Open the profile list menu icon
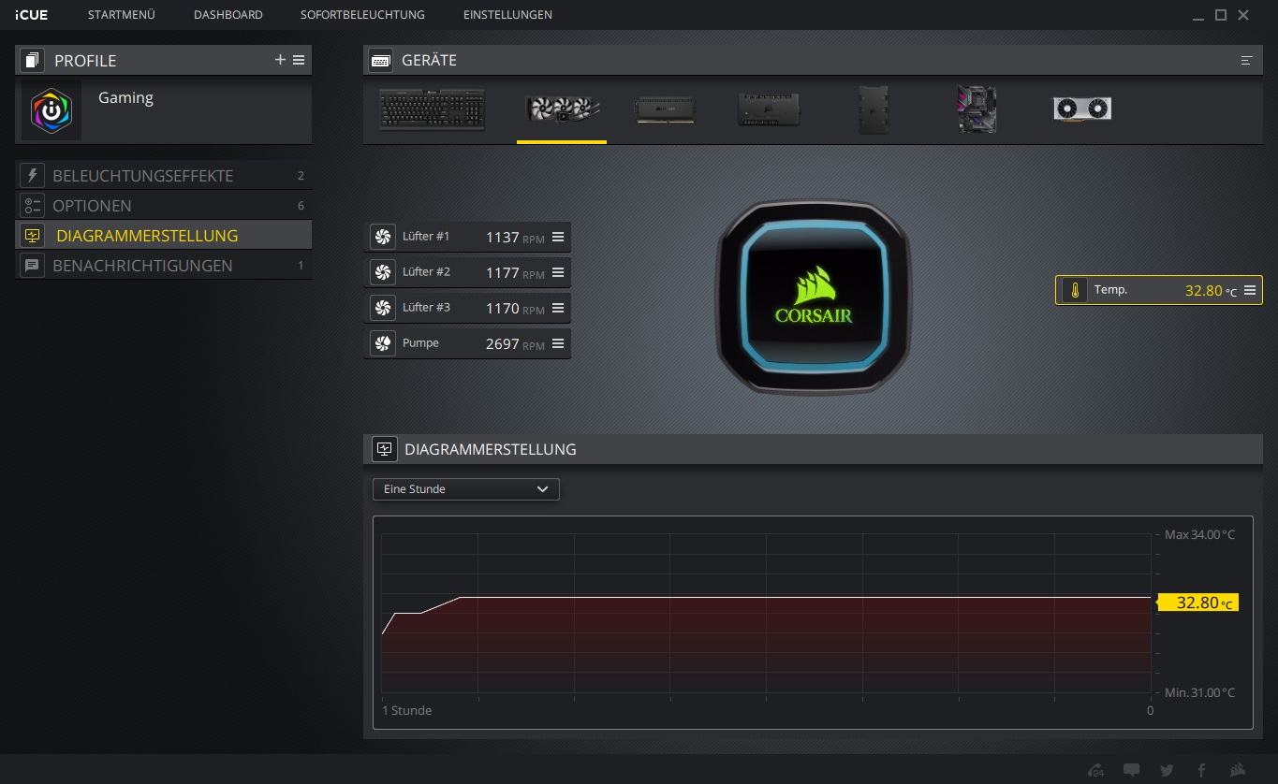The width and height of the screenshot is (1278, 784). point(299,60)
